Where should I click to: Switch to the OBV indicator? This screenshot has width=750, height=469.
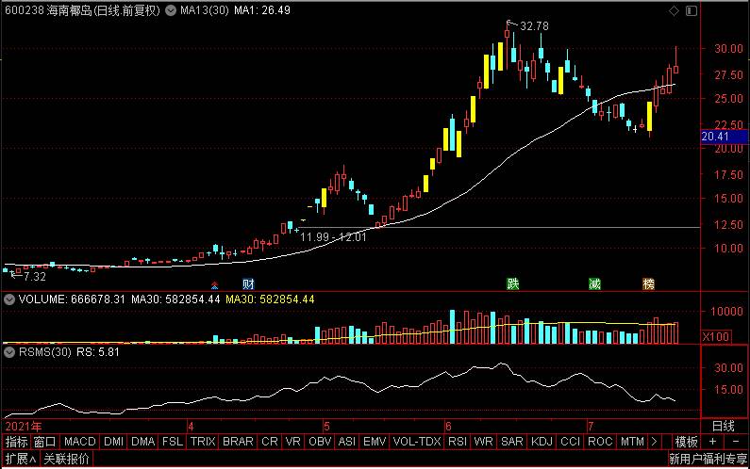click(x=320, y=442)
